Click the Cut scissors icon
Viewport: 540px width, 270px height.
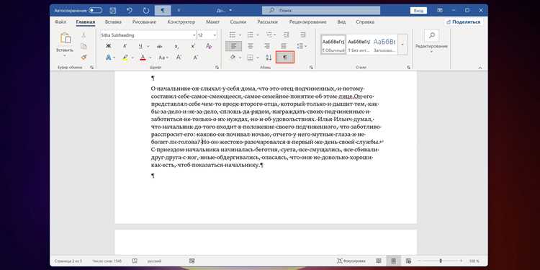coord(84,35)
